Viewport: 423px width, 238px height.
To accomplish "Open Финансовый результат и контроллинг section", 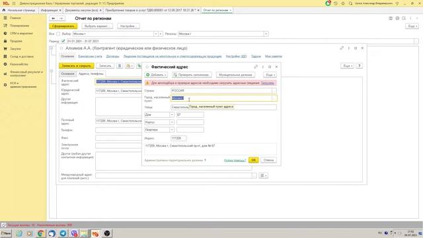I will coord(26,73).
